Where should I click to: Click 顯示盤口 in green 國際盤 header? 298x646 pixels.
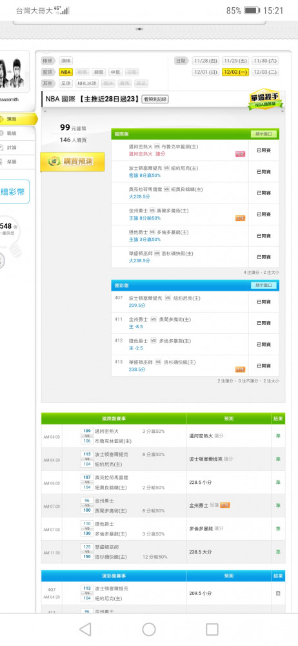click(x=263, y=134)
